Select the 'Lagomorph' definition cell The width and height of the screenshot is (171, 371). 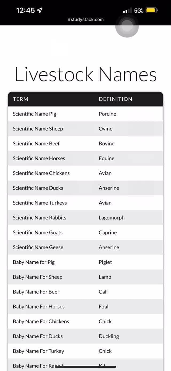111,217
